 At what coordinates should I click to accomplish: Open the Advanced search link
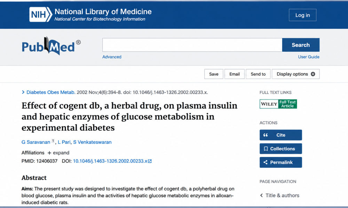click(112, 57)
